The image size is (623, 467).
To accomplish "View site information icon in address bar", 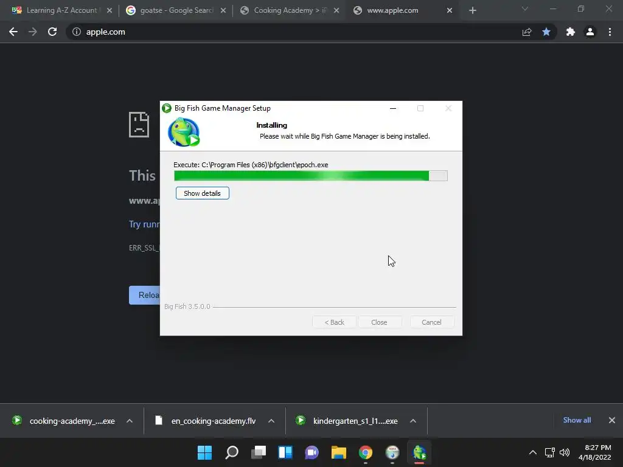I will [x=77, y=32].
